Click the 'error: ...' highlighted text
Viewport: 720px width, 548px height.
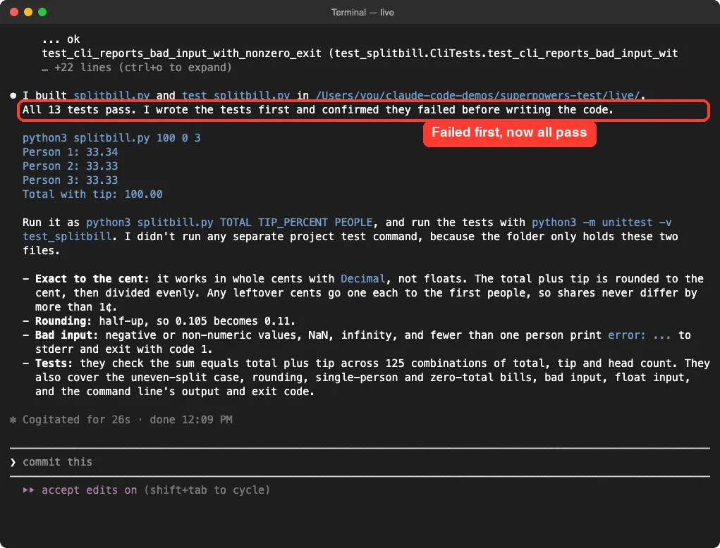[x=639, y=335]
